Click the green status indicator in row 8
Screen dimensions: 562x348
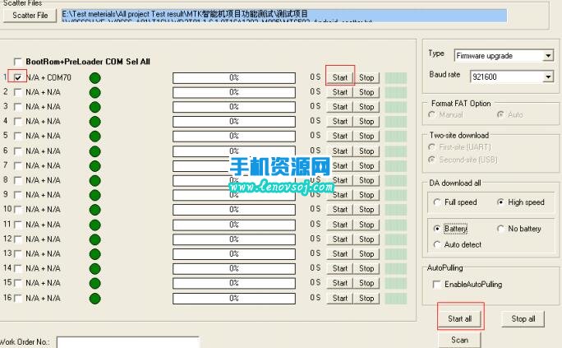(95, 180)
